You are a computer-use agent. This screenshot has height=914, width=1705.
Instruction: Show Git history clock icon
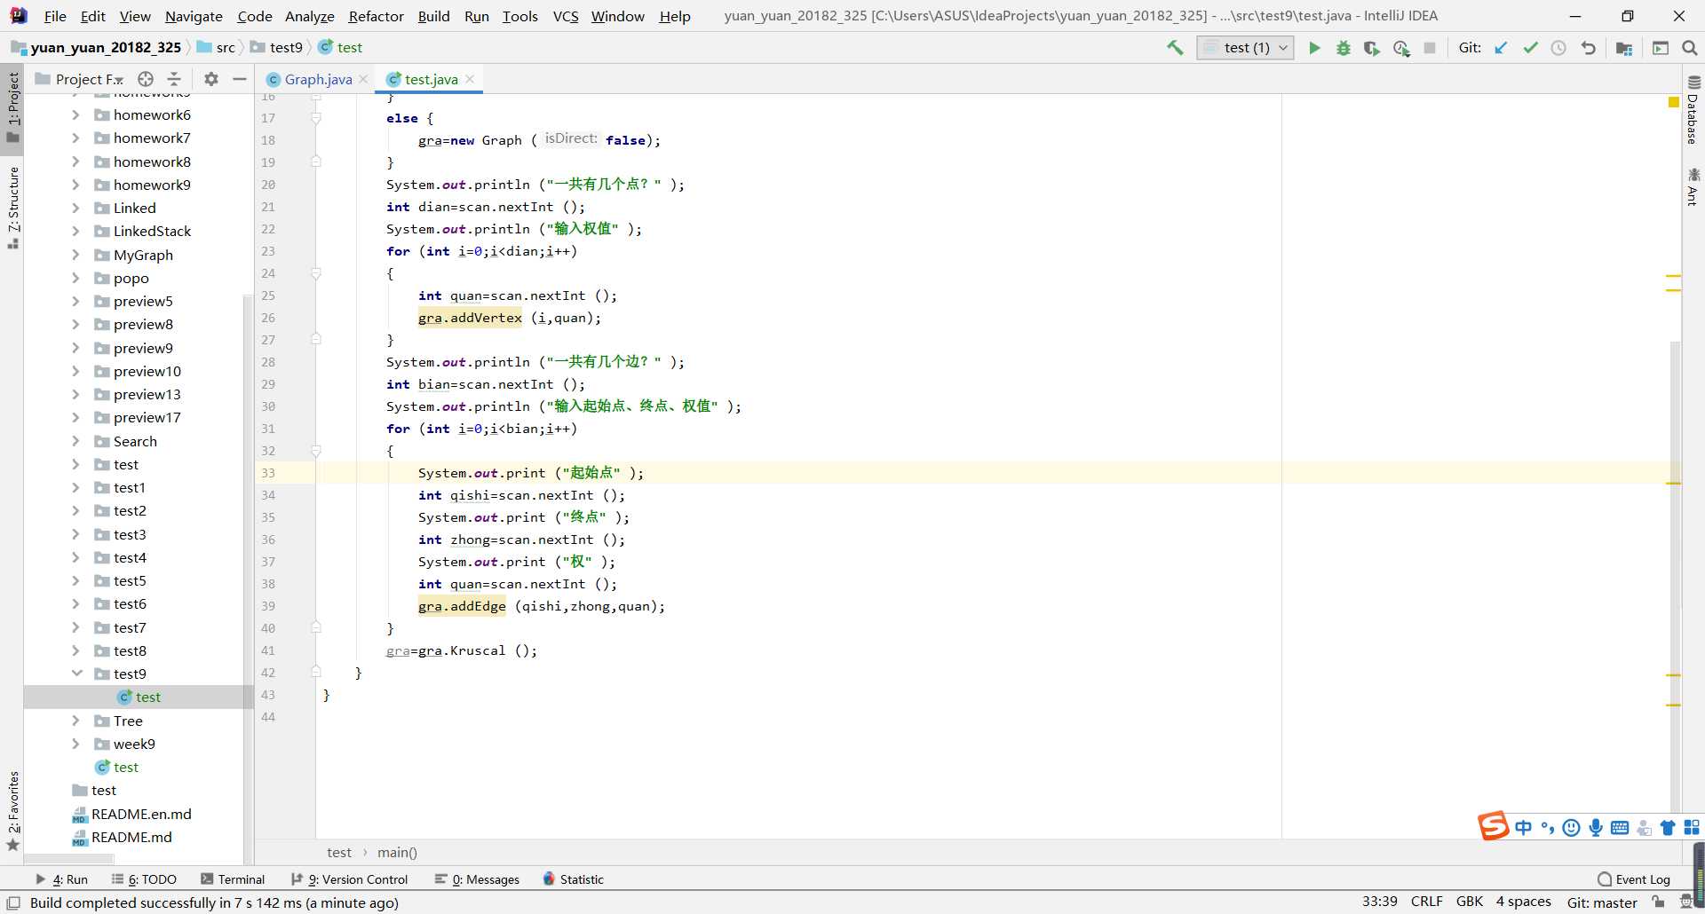[1558, 48]
